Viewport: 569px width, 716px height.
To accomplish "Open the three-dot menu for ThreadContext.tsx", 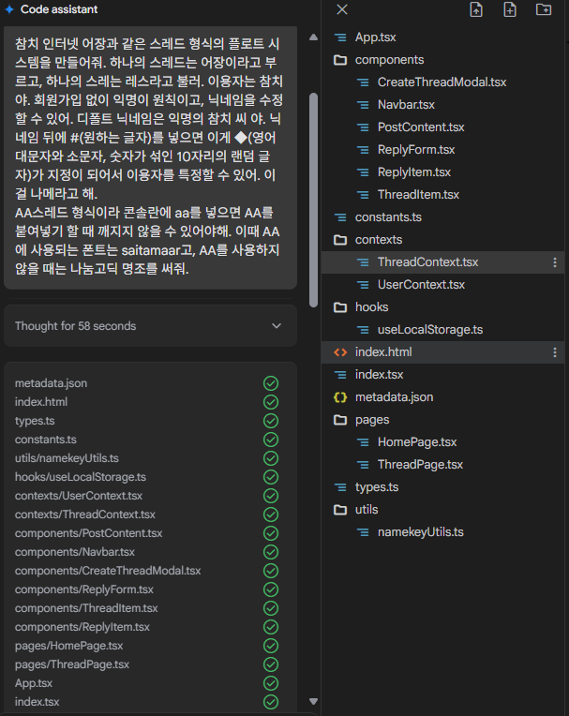I will tap(555, 262).
